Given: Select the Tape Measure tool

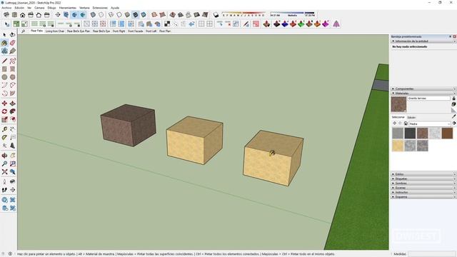Looking at the screenshot, I should 4,129.
